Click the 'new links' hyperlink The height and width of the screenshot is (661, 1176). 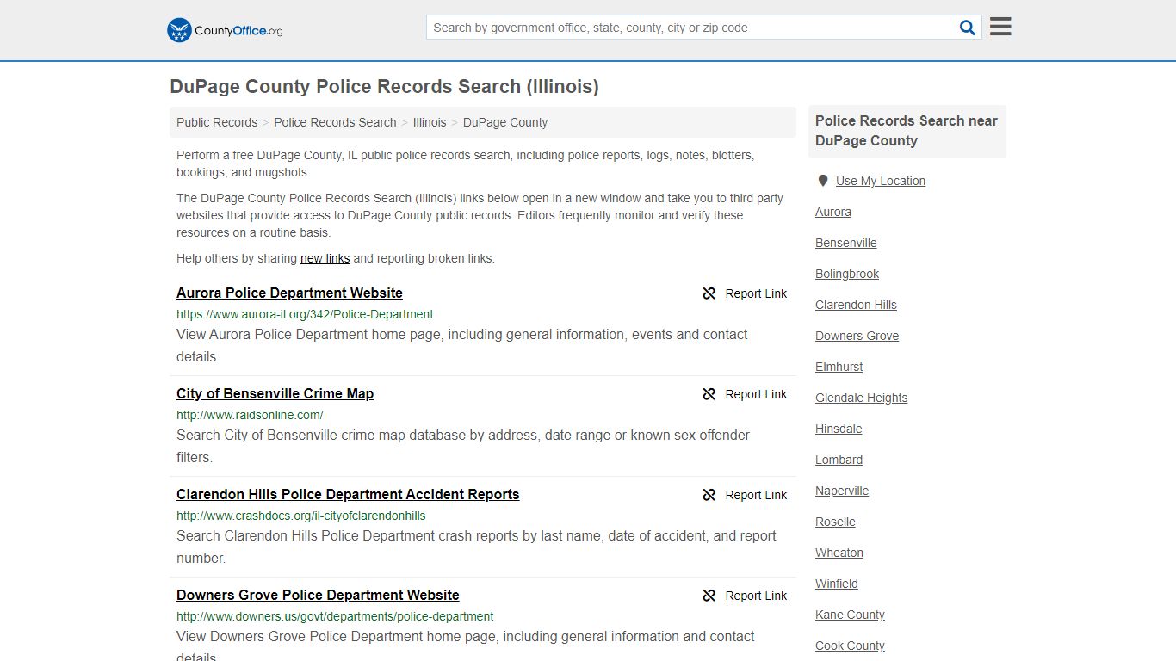325,258
